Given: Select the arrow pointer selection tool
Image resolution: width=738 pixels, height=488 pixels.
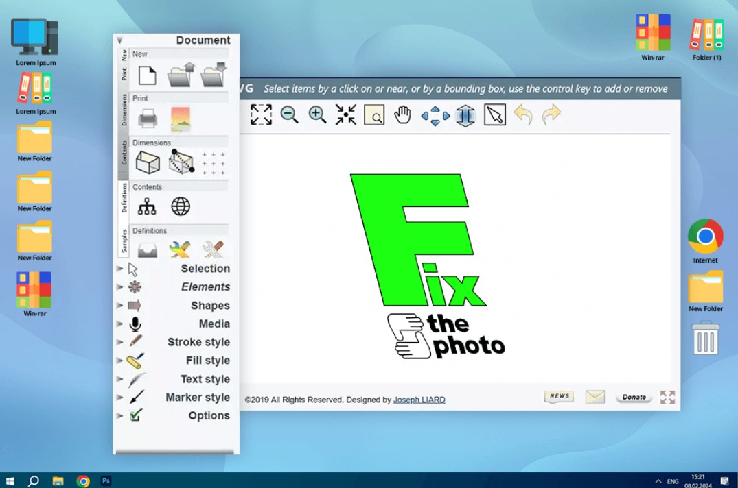Looking at the screenshot, I should click(494, 115).
